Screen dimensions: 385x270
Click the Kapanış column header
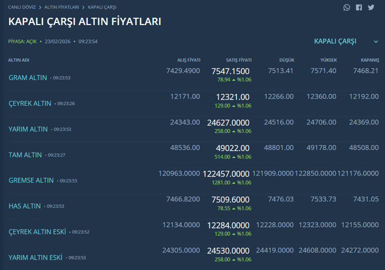pos(370,60)
